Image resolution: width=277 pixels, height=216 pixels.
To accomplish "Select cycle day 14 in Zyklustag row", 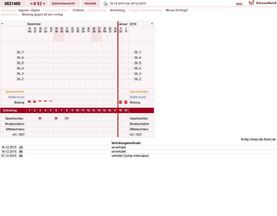I will click(x=99, y=110).
